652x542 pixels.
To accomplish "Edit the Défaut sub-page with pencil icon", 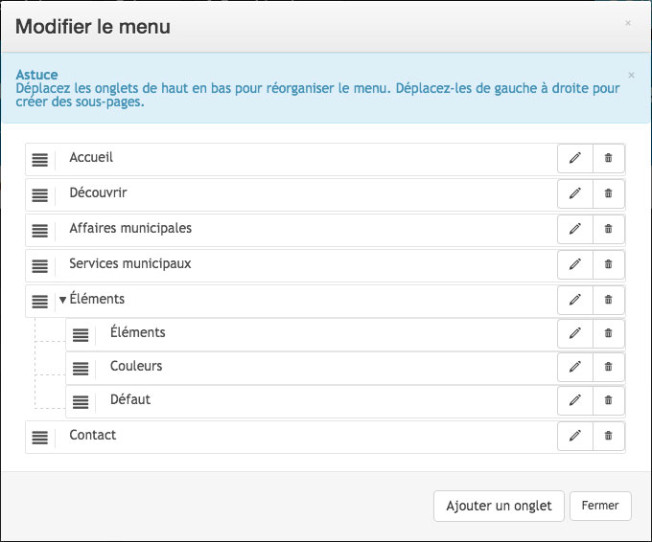I will [x=575, y=400].
